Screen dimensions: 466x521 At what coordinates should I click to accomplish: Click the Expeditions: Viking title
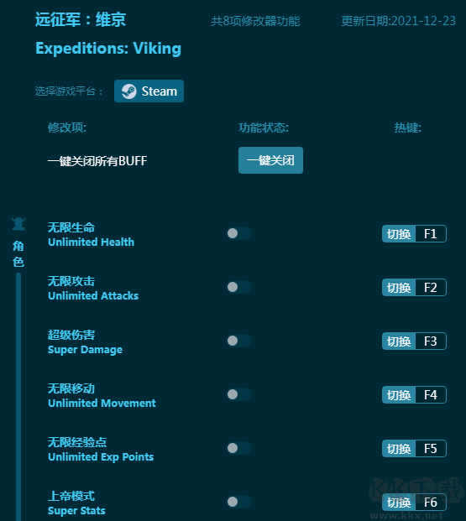click(x=108, y=49)
